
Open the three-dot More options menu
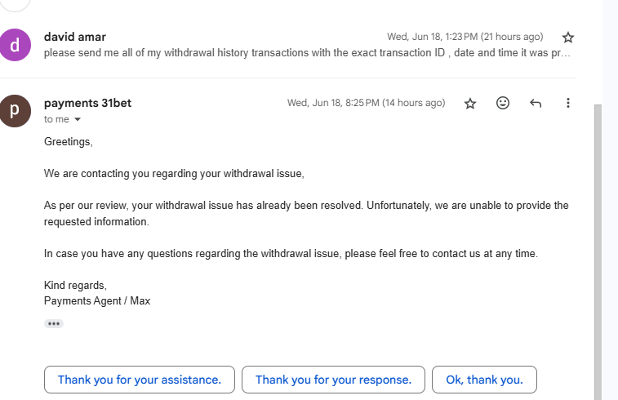568,104
